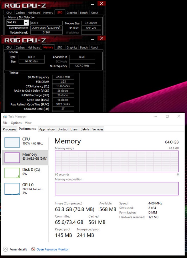
Task: Open the File menu in Task Manager
Action: (5, 123)
